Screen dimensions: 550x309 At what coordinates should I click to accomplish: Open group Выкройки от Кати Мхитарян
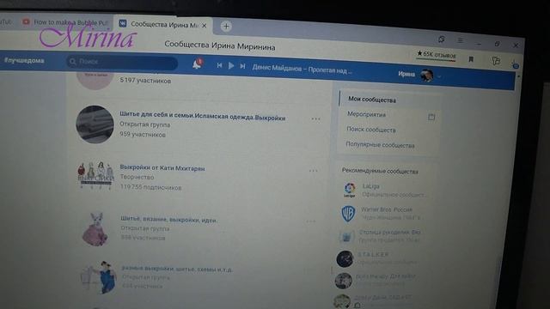tap(162, 168)
